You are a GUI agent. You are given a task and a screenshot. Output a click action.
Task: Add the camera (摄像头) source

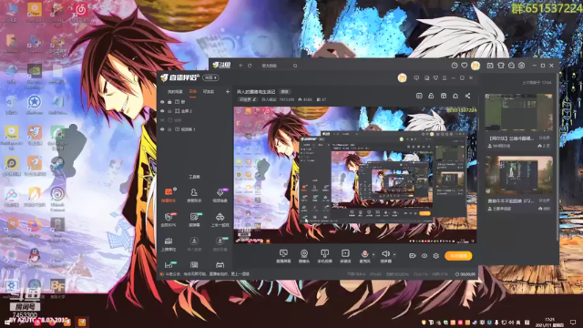click(x=303, y=256)
